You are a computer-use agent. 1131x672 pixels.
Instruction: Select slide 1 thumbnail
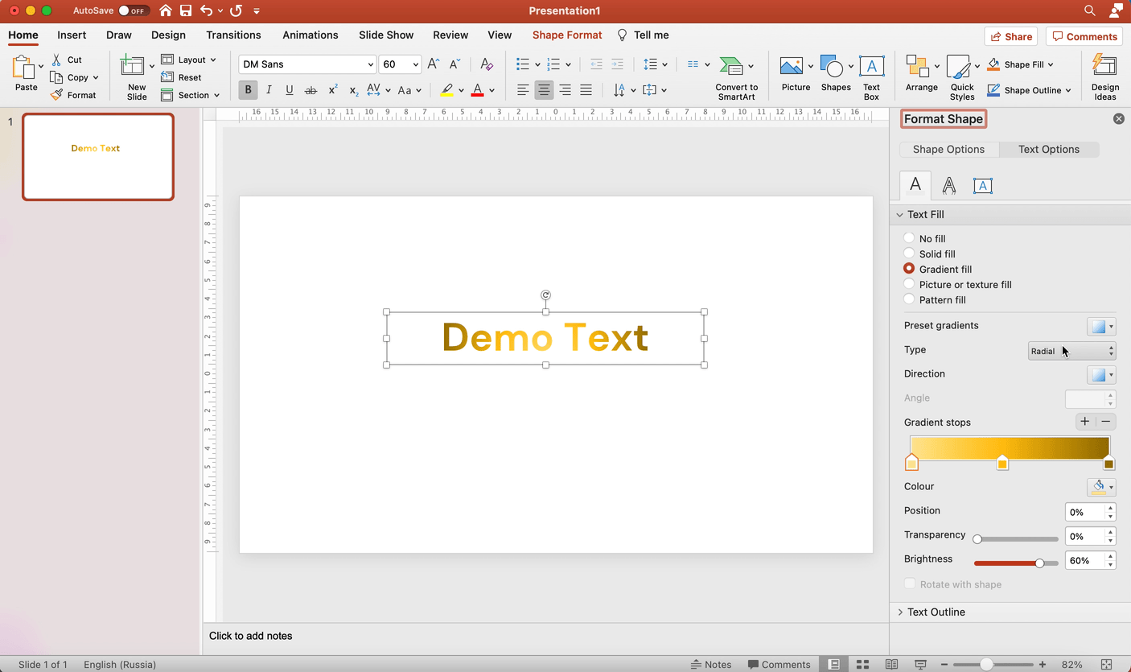(98, 157)
